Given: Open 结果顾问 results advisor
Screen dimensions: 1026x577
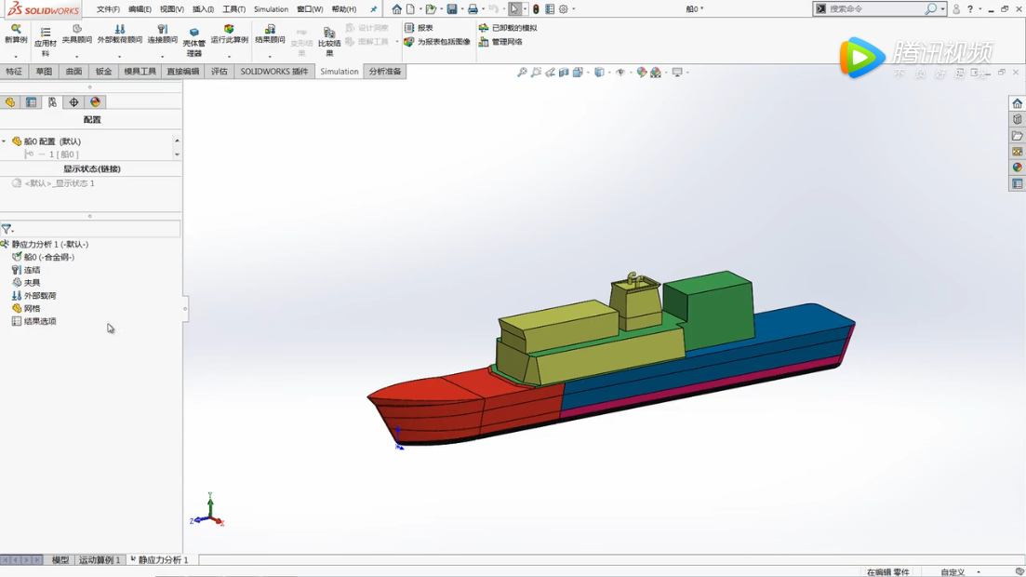Looking at the screenshot, I should [x=270, y=34].
